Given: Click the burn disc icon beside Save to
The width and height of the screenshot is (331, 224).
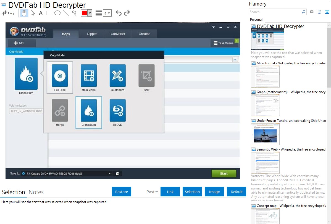Looking at the screenshot, I should point(117,173).
